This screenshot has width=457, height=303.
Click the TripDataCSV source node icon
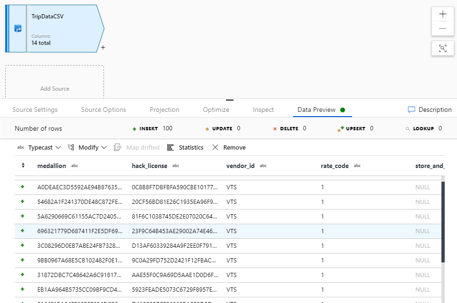click(18, 28)
